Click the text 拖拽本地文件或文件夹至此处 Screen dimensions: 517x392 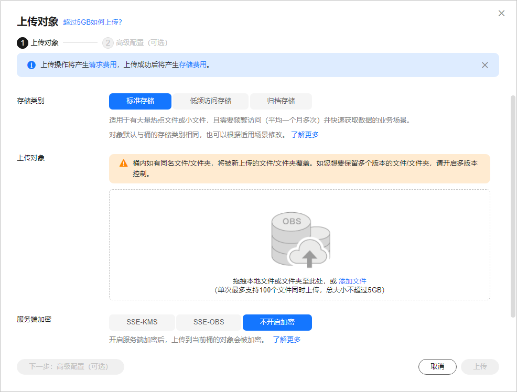pyautogui.click(x=278, y=281)
